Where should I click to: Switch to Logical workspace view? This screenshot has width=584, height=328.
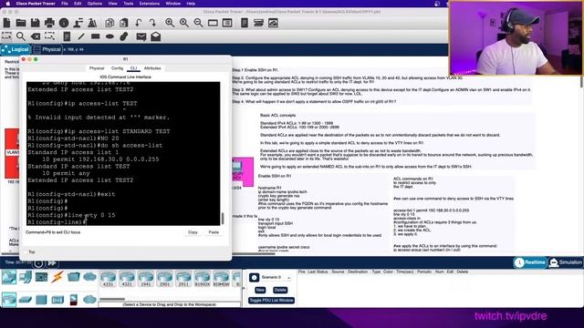coord(16,49)
